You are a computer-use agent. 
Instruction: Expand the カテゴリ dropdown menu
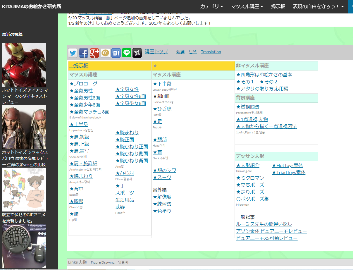coord(212,6)
